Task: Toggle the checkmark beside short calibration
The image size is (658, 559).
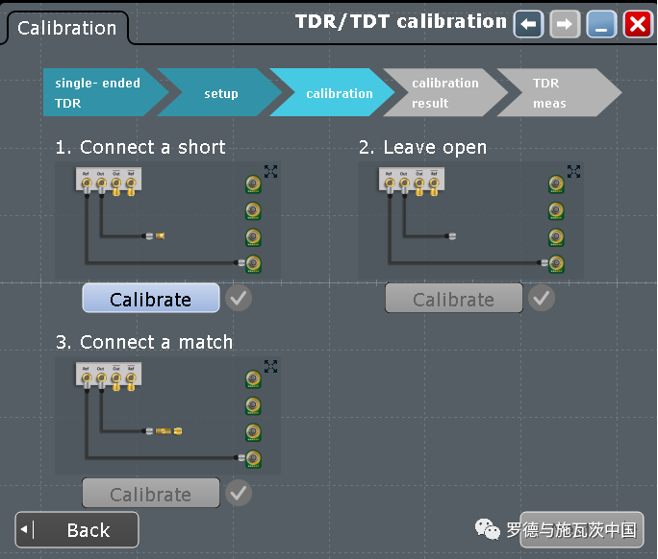Action: (239, 299)
